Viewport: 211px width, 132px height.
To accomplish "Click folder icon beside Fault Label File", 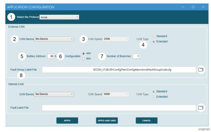I will 201,108.
